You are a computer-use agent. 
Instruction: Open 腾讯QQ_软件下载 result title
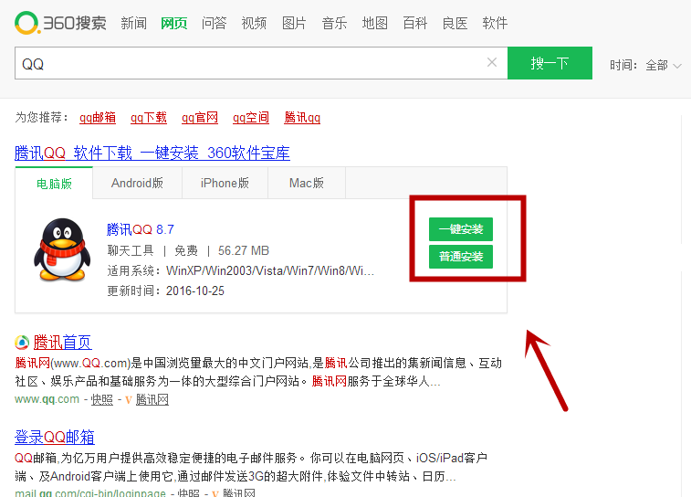152,153
